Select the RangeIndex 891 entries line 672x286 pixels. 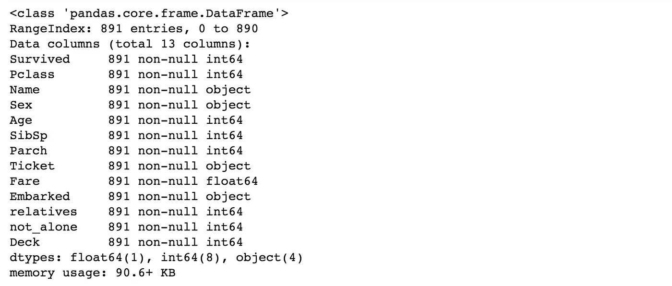click(x=134, y=28)
